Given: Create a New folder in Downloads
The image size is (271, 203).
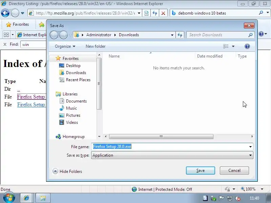Looking at the screenshot, I should click(96, 46).
